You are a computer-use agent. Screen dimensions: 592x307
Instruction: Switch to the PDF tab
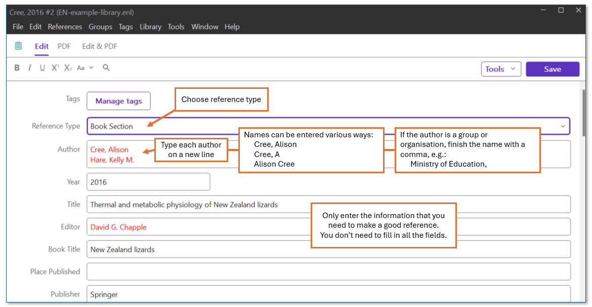click(64, 46)
